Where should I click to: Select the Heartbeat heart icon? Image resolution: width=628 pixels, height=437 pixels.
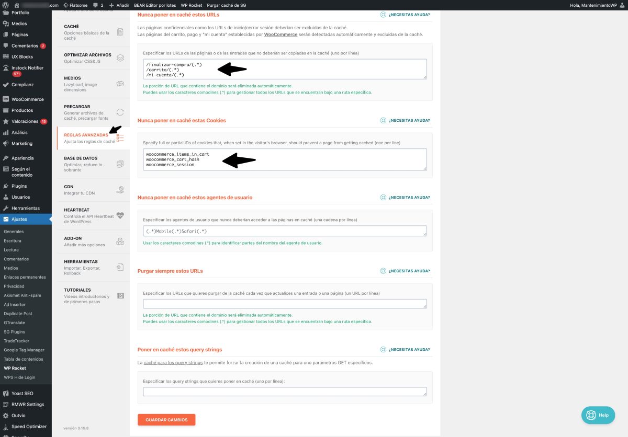[x=120, y=215]
